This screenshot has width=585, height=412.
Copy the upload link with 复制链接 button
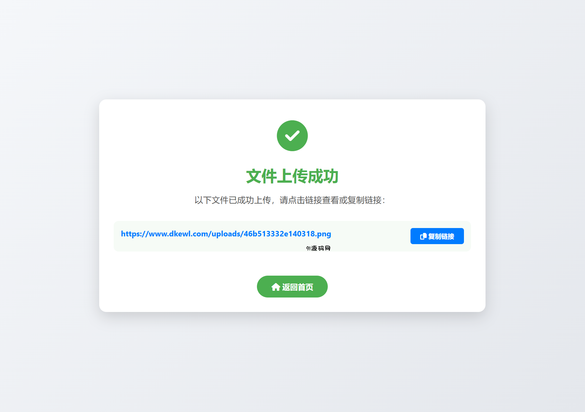coord(437,236)
